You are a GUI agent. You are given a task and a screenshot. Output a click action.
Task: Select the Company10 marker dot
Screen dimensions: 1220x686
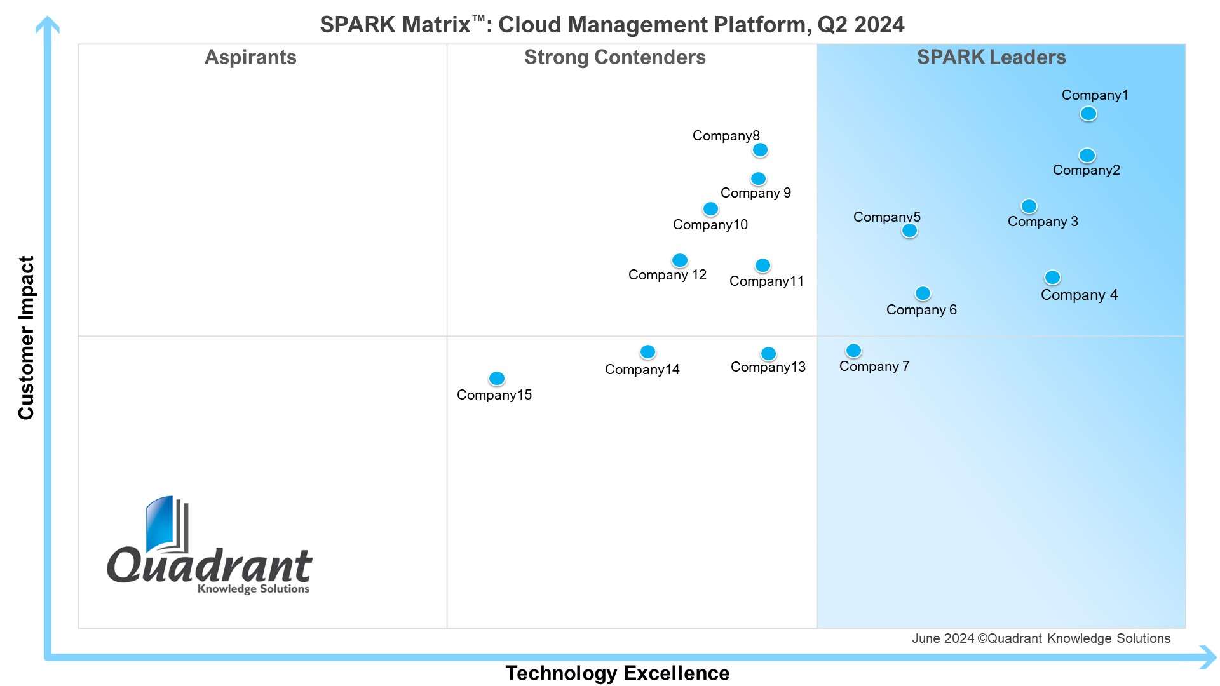pos(710,209)
